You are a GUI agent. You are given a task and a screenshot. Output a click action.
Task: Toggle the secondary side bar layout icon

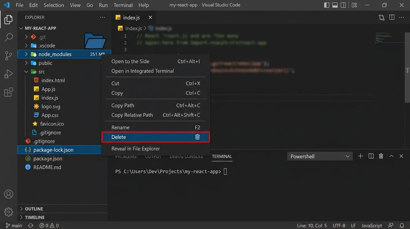click(343, 5)
